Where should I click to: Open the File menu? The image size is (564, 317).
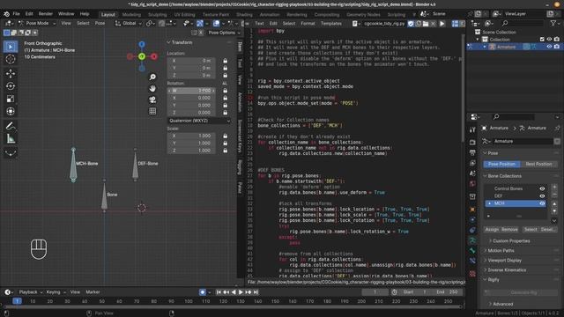click(x=16, y=14)
